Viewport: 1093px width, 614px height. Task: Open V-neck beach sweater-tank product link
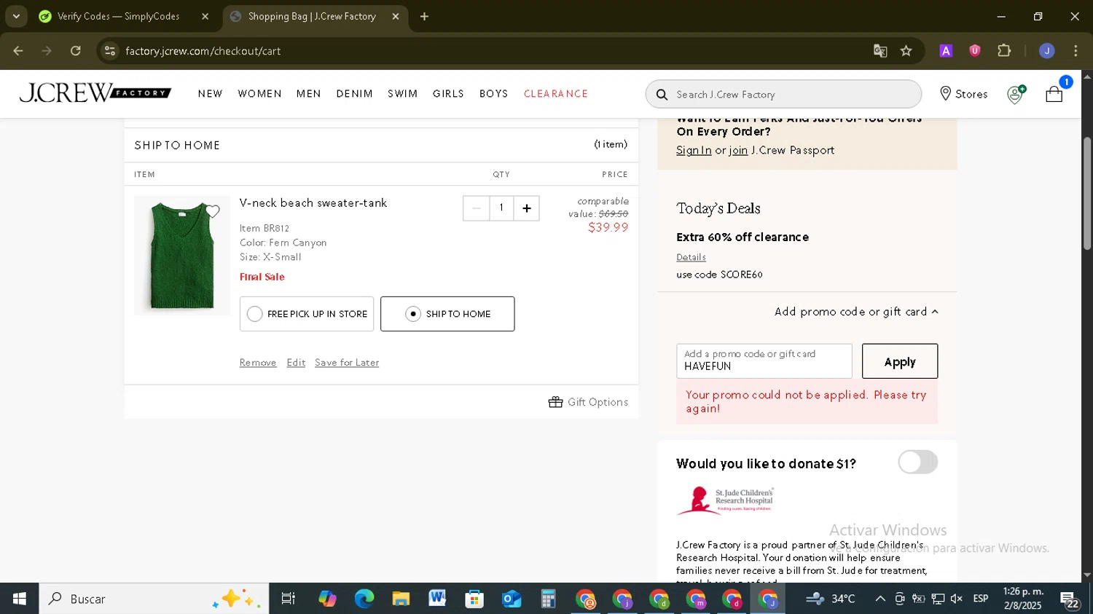tap(313, 203)
